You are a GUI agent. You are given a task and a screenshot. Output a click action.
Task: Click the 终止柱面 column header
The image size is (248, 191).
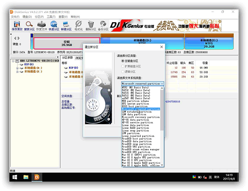(172, 63)
